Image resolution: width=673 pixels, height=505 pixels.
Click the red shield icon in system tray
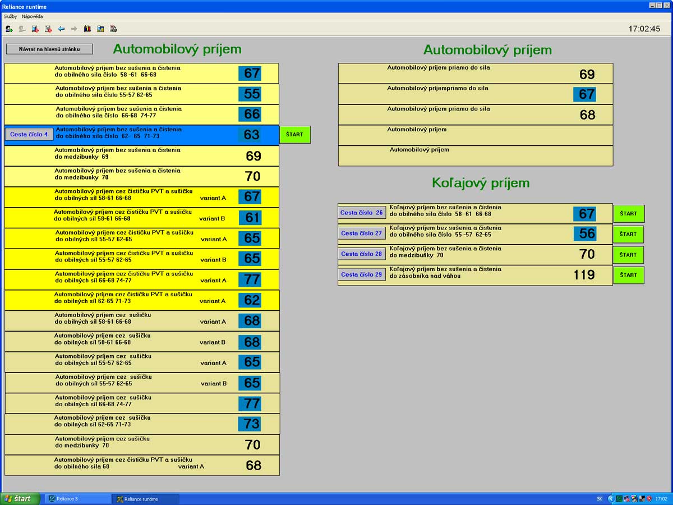(649, 498)
